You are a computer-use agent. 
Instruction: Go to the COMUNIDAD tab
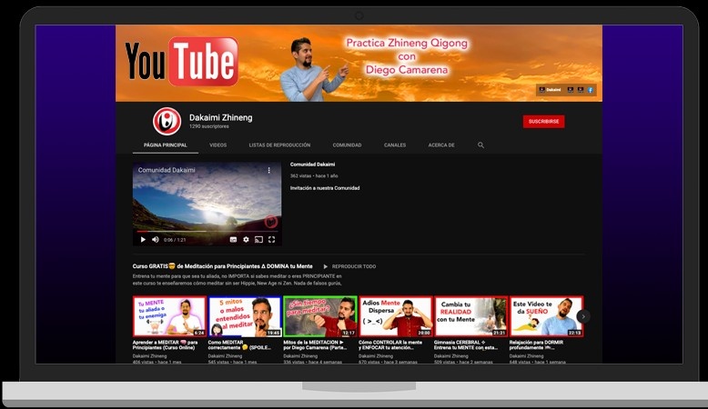[x=347, y=145]
